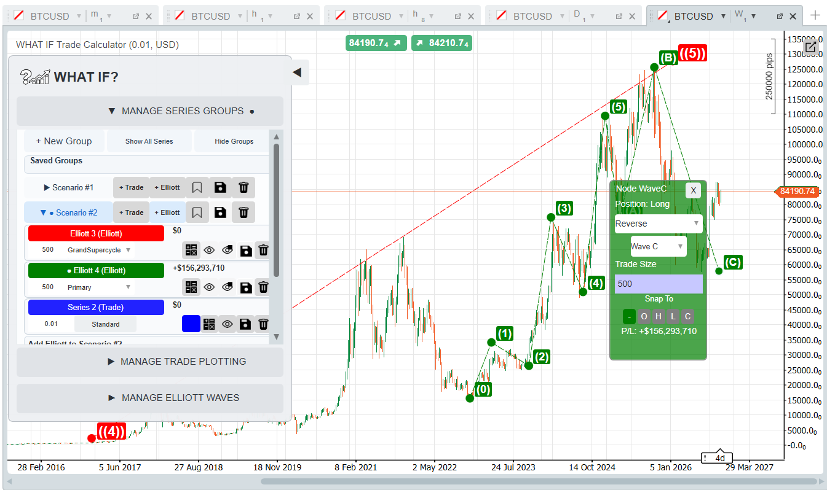Toggle Elliott 3 label visibility (eye with tag)
The height and width of the screenshot is (490, 827).
228,250
